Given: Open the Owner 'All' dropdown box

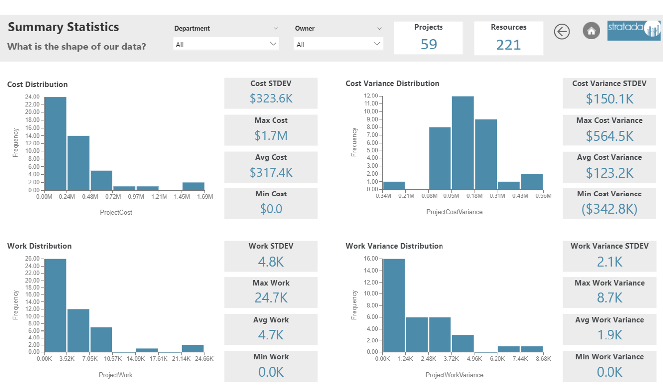Looking at the screenshot, I should tap(338, 44).
